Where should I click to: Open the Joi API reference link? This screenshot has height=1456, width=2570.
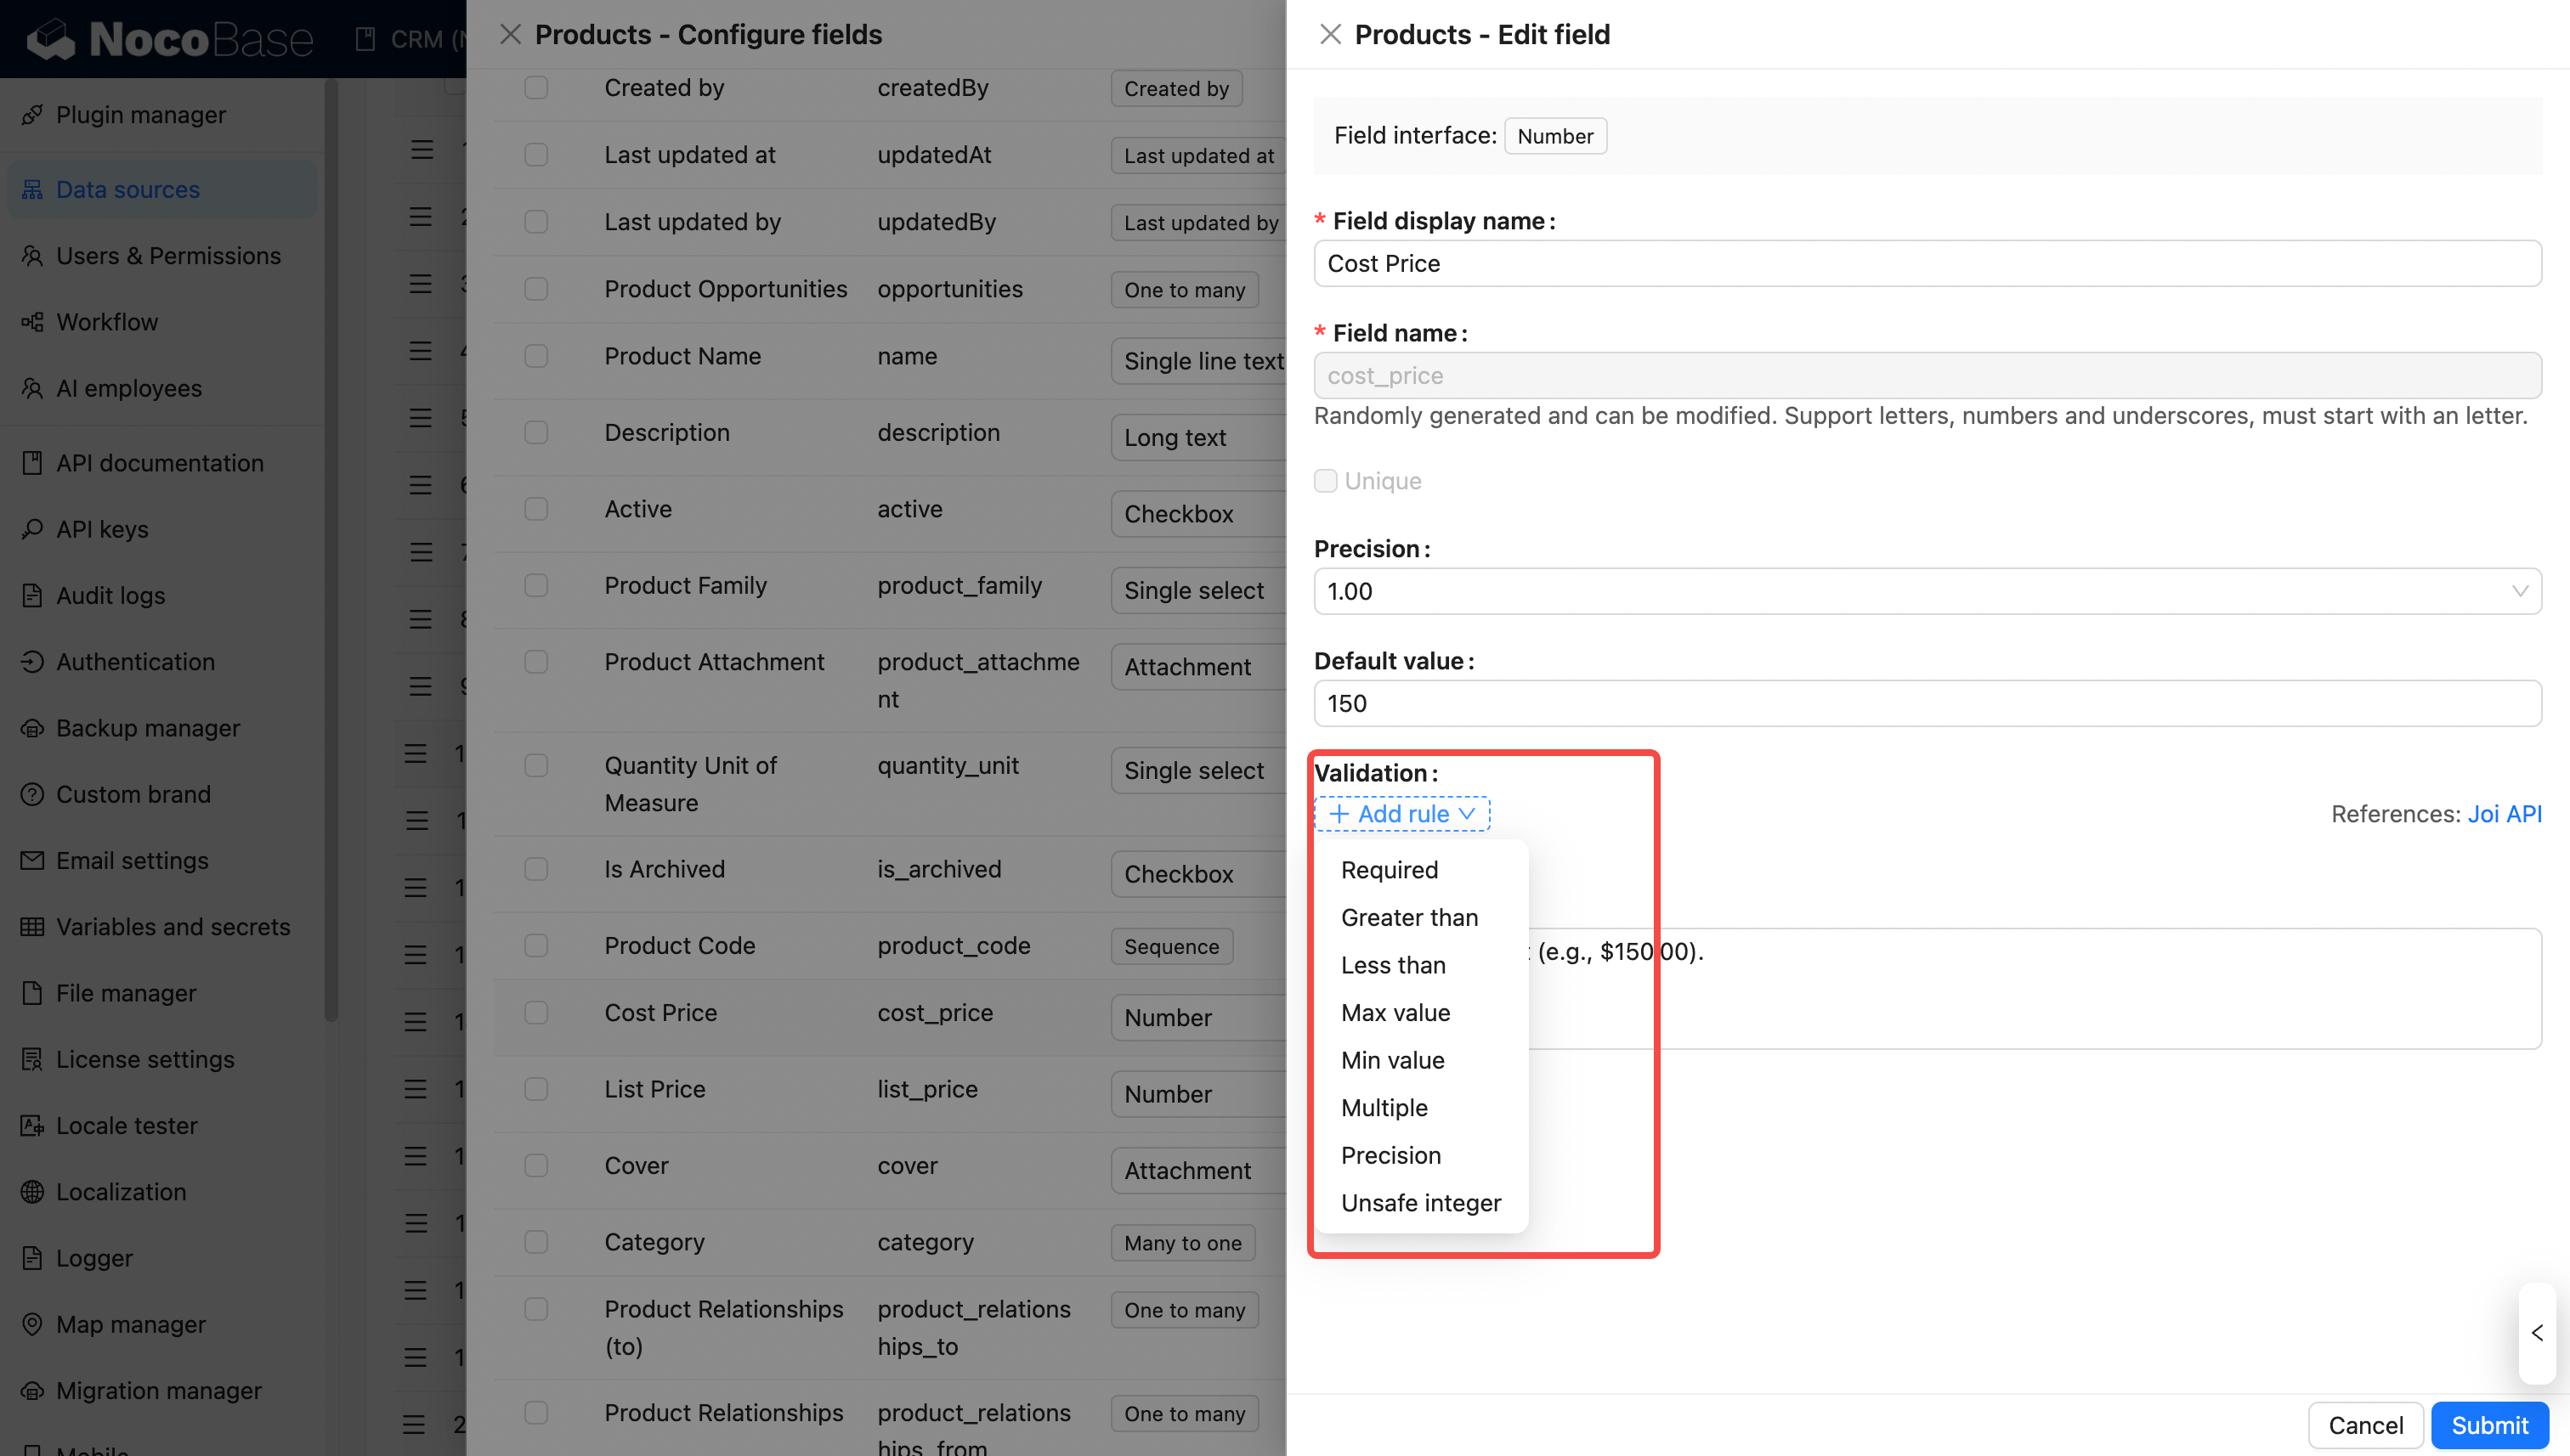[2503, 814]
